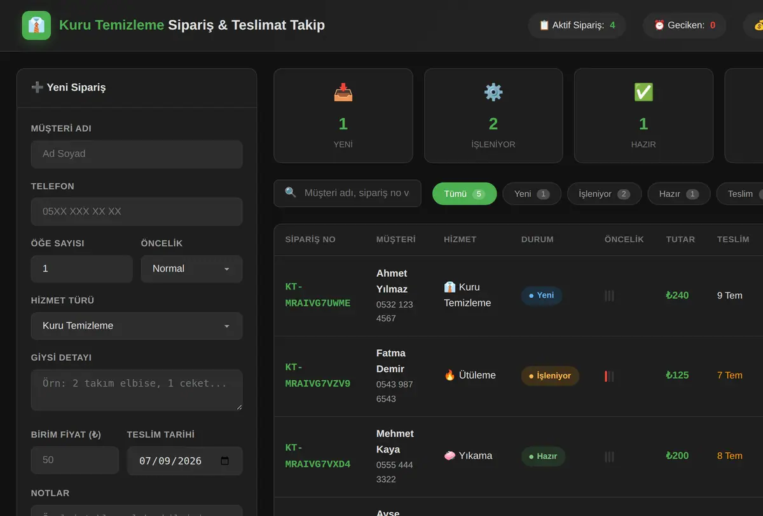Click the green checkmark icon above Hazır
The height and width of the screenshot is (516, 763).
pos(643,92)
